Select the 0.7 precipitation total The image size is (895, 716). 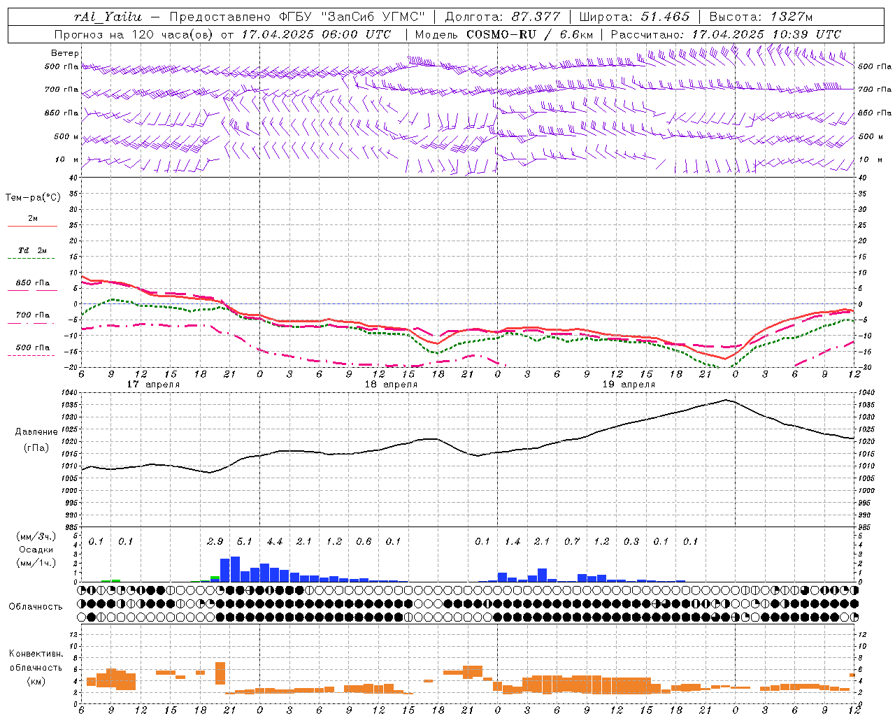[x=572, y=542]
